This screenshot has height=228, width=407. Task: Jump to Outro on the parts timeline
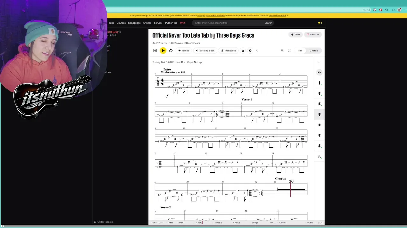[310, 223]
